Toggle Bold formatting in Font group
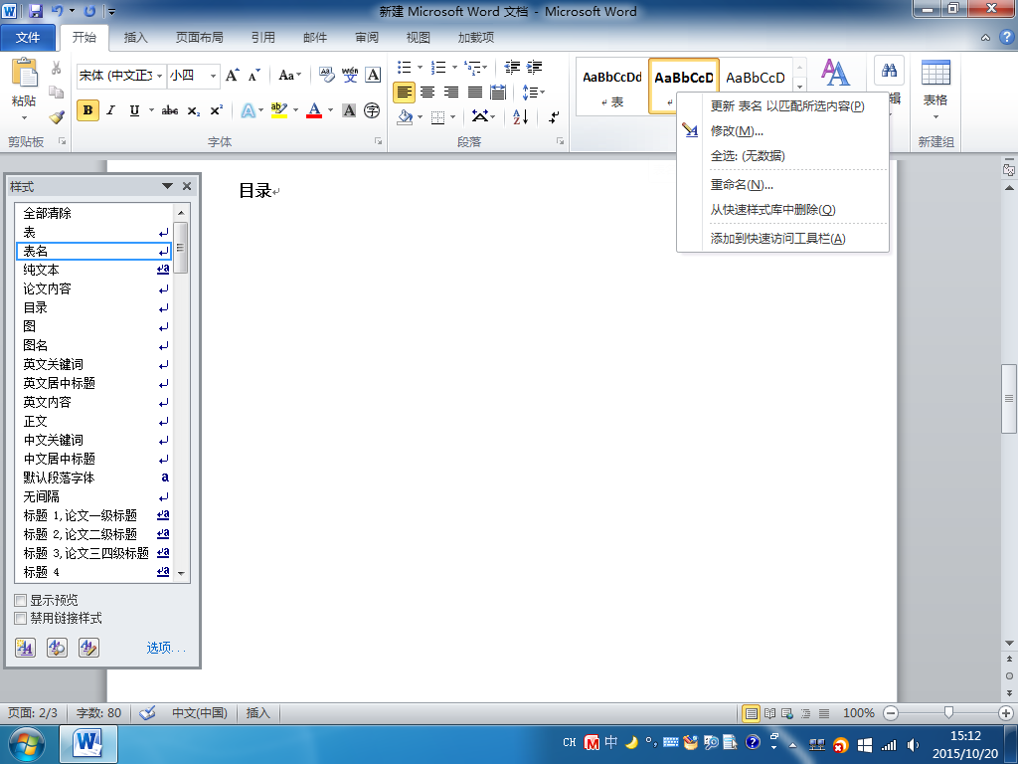 pyautogui.click(x=87, y=110)
